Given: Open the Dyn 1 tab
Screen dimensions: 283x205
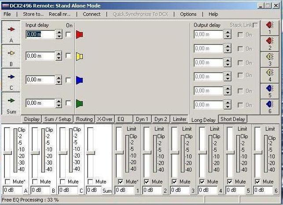Looking at the screenshot, I should (x=142, y=119).
